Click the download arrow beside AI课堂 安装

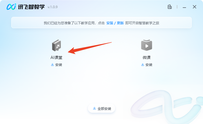[52, 65]
